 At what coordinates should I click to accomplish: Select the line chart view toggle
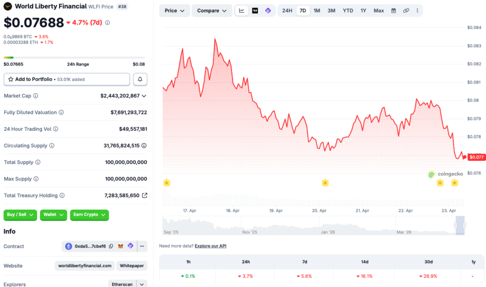click(242, 10)
